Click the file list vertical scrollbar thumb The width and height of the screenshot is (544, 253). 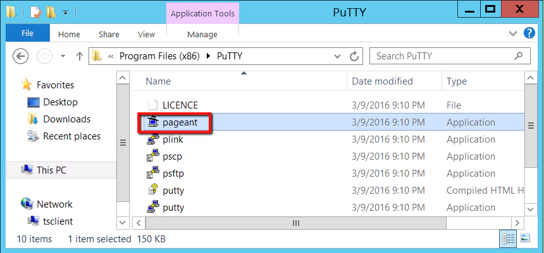(x=531, y=126)
